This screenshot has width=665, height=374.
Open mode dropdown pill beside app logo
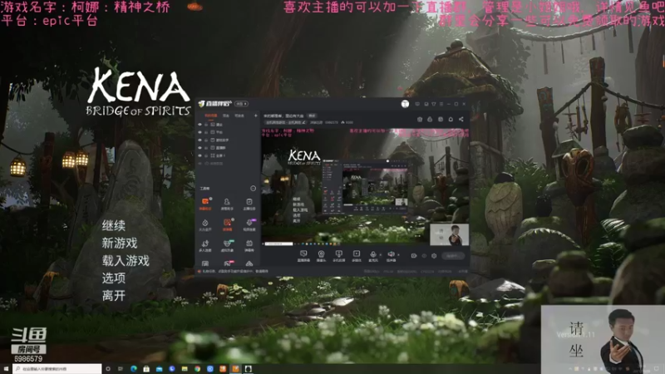coord(242,104)
